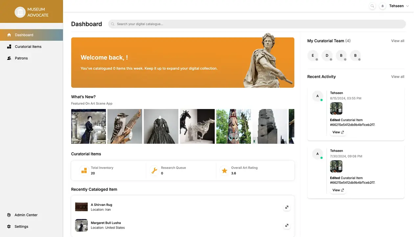Click the Patrons people icon

click(9, 58)
